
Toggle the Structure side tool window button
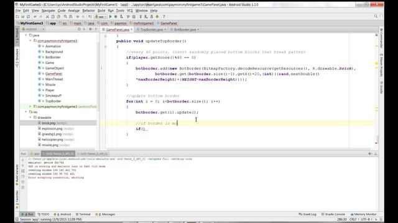[17, 58]
